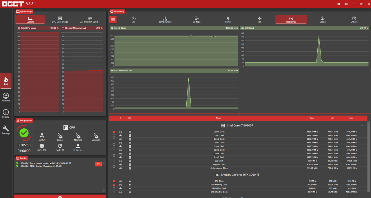Click the star favorites column header
371x198 pixels.
pyautogui.click(x=121, y=118)
